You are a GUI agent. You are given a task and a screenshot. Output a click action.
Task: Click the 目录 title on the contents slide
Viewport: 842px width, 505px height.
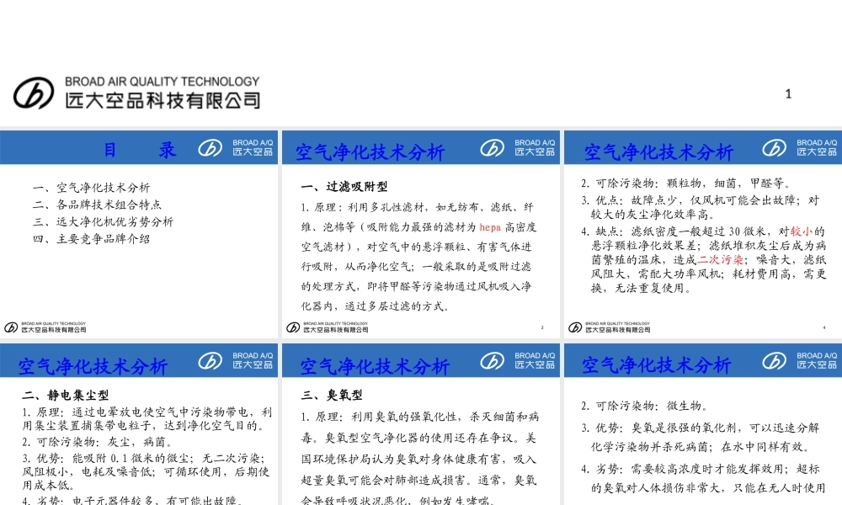tap(139, 149)
